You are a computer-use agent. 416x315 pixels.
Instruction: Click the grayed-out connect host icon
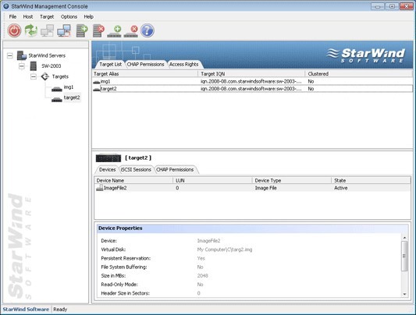48,30
